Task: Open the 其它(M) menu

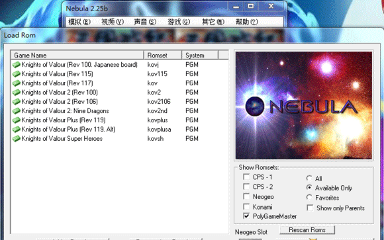Action: (x=213, y=22)
